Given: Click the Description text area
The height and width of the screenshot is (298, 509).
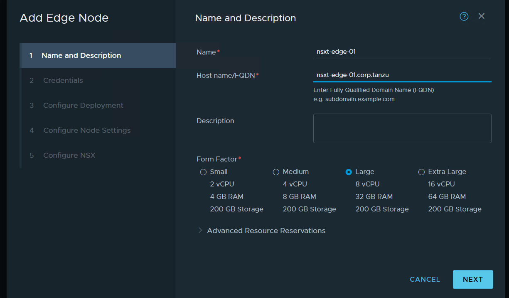Looking at the screenshot, I should point(402,128).
